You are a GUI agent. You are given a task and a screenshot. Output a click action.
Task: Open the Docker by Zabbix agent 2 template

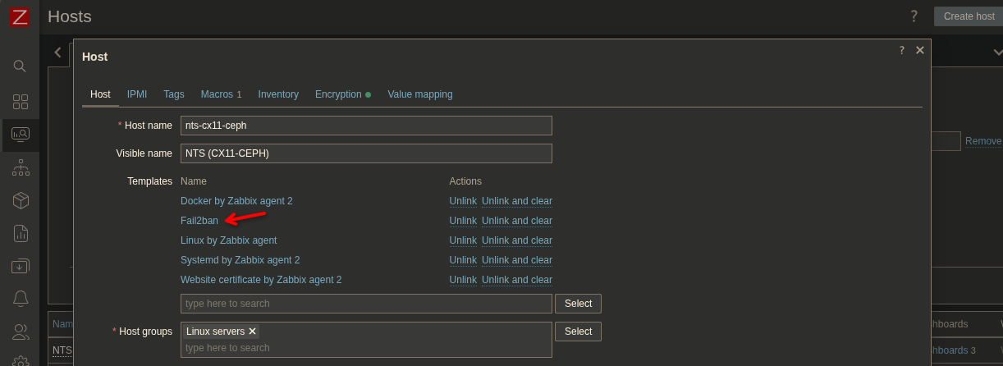pyautogui.click(x=236, y=201)
